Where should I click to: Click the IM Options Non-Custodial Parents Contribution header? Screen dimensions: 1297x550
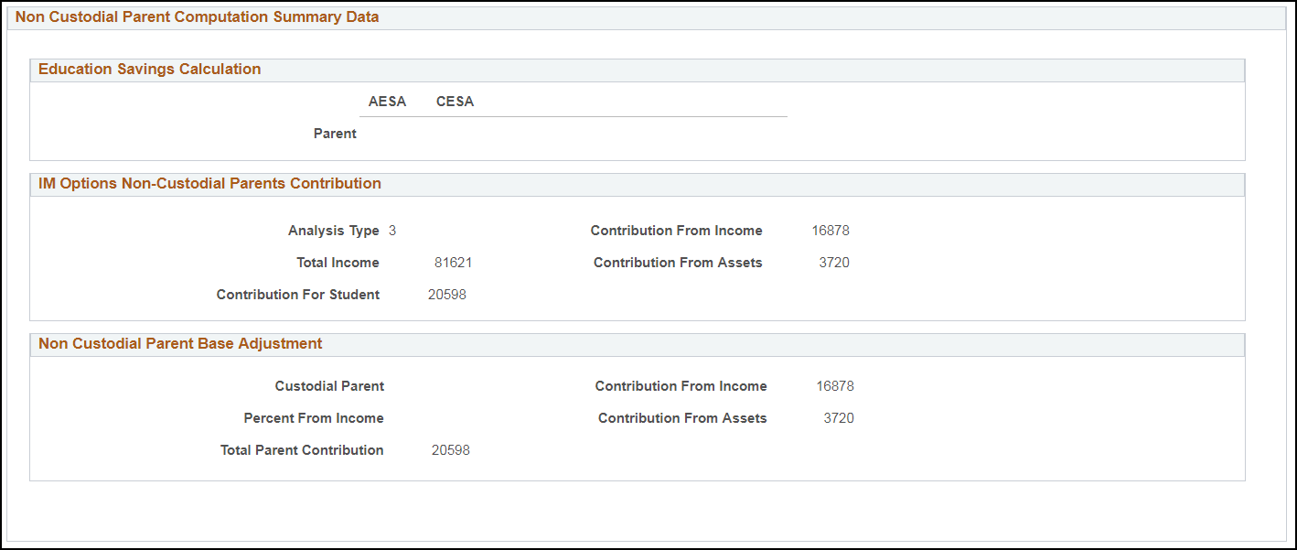[209, 184]
